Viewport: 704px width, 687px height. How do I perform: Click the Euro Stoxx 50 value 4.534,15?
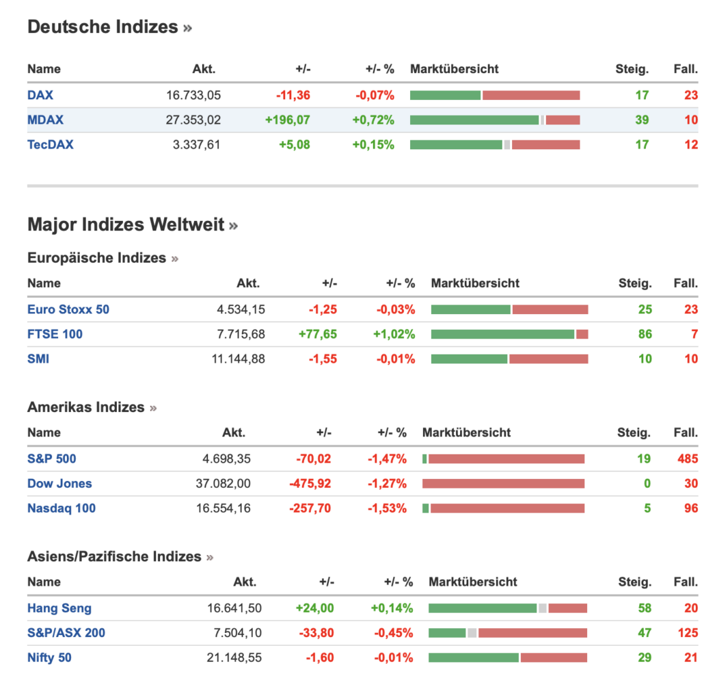(x=241, y=310)
